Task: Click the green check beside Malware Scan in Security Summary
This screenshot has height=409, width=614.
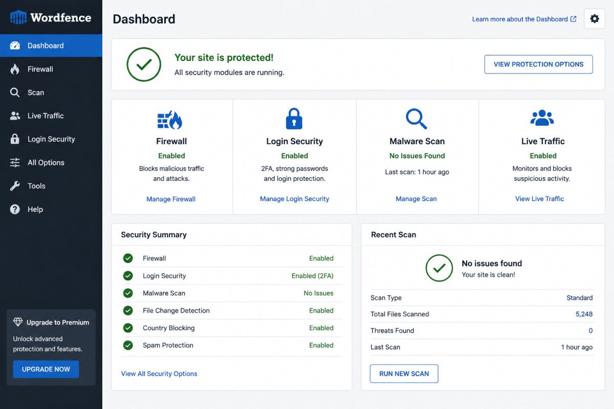Action: pos(128,293)
